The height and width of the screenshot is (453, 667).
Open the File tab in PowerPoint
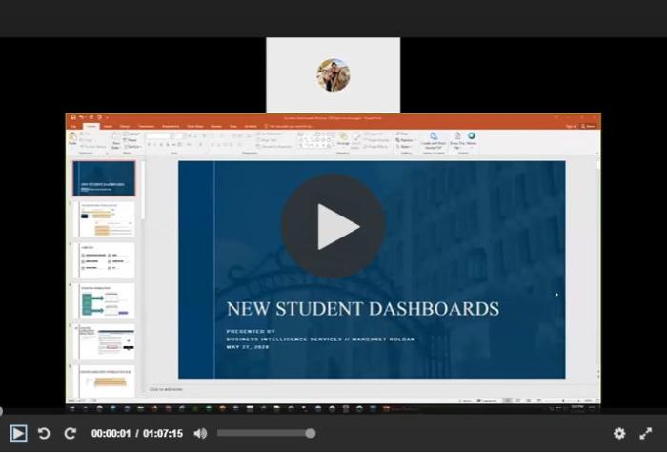[x=73, y=127]
